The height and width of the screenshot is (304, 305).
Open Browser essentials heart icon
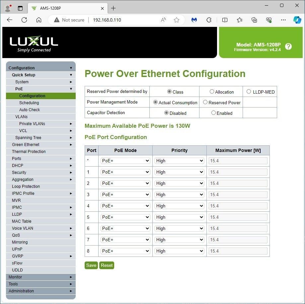pyautogui.click(x=269, y=20)
